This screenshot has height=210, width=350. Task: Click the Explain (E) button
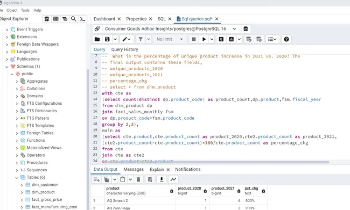221,39
